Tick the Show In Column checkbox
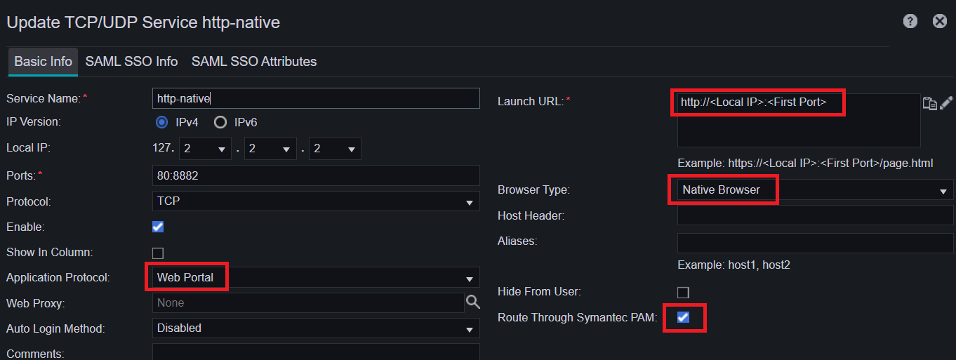 coord(158,253)
